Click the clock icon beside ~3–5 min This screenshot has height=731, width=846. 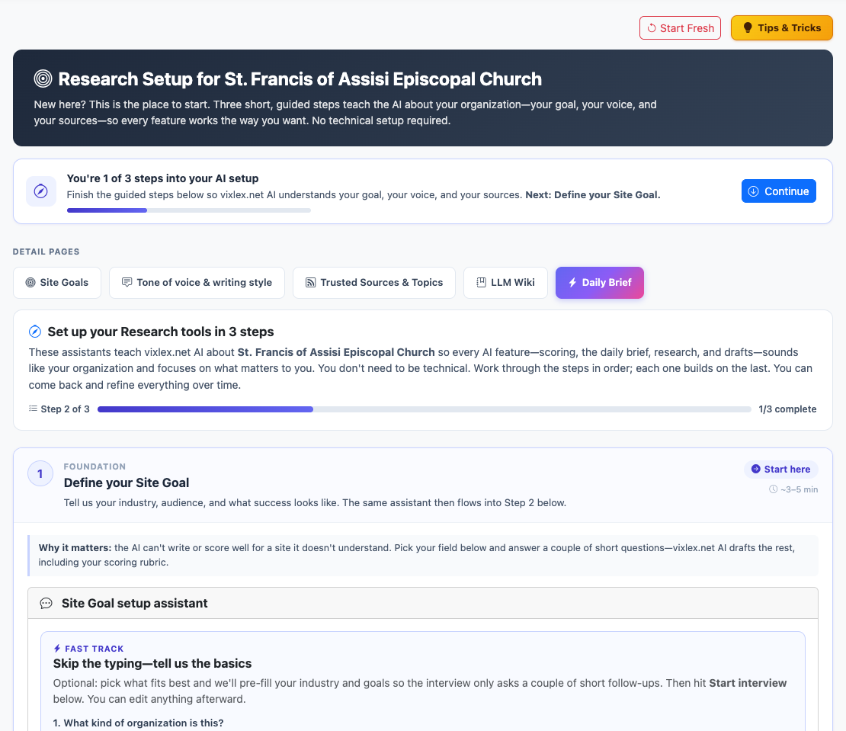[x=773, y=489]
